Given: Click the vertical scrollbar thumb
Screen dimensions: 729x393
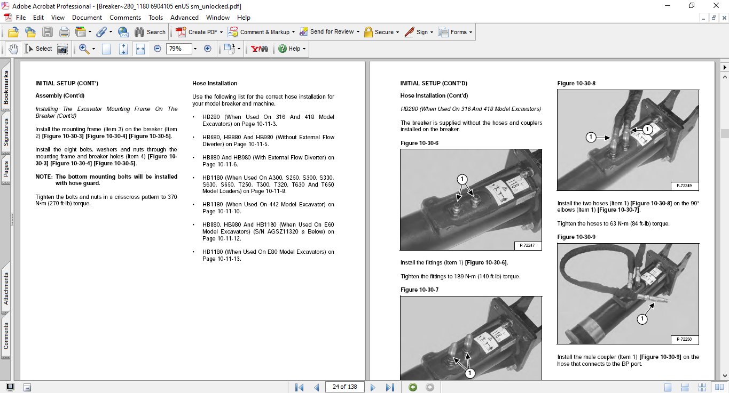Looking at the screenshot, I should tap(724, 133).
